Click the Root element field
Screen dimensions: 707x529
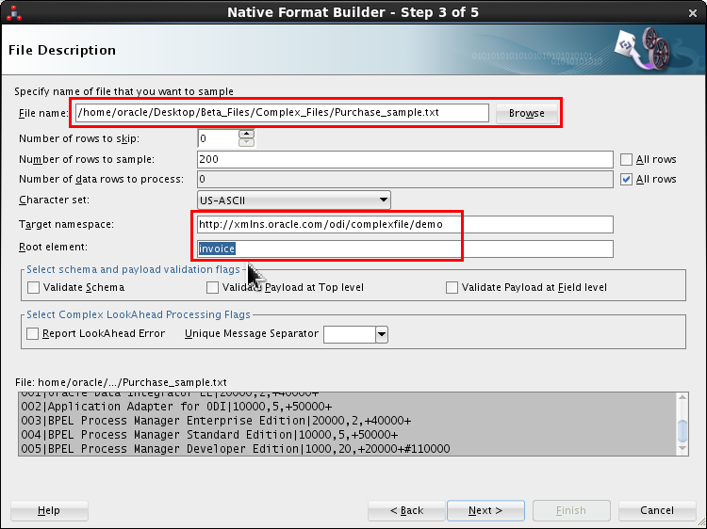[405, 248]
